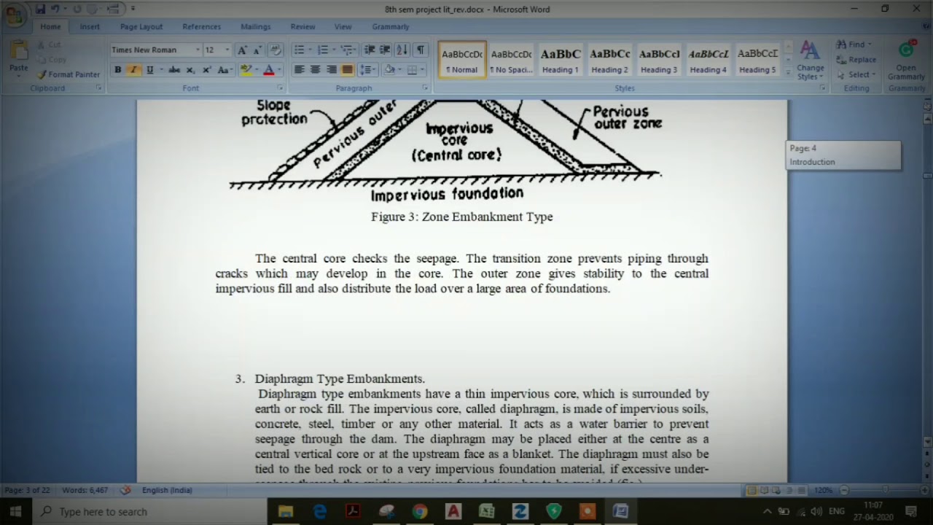Toggle Align Text Right
Viewport: 933px width, 525px height.
coord(332,70)
